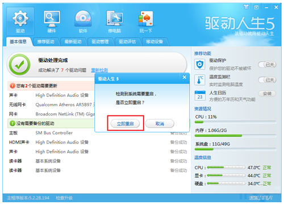This screenshot has height=205, width=284.
Task: Click 备份成功 status on HDMI声卡 row
Action: point(178,142)
